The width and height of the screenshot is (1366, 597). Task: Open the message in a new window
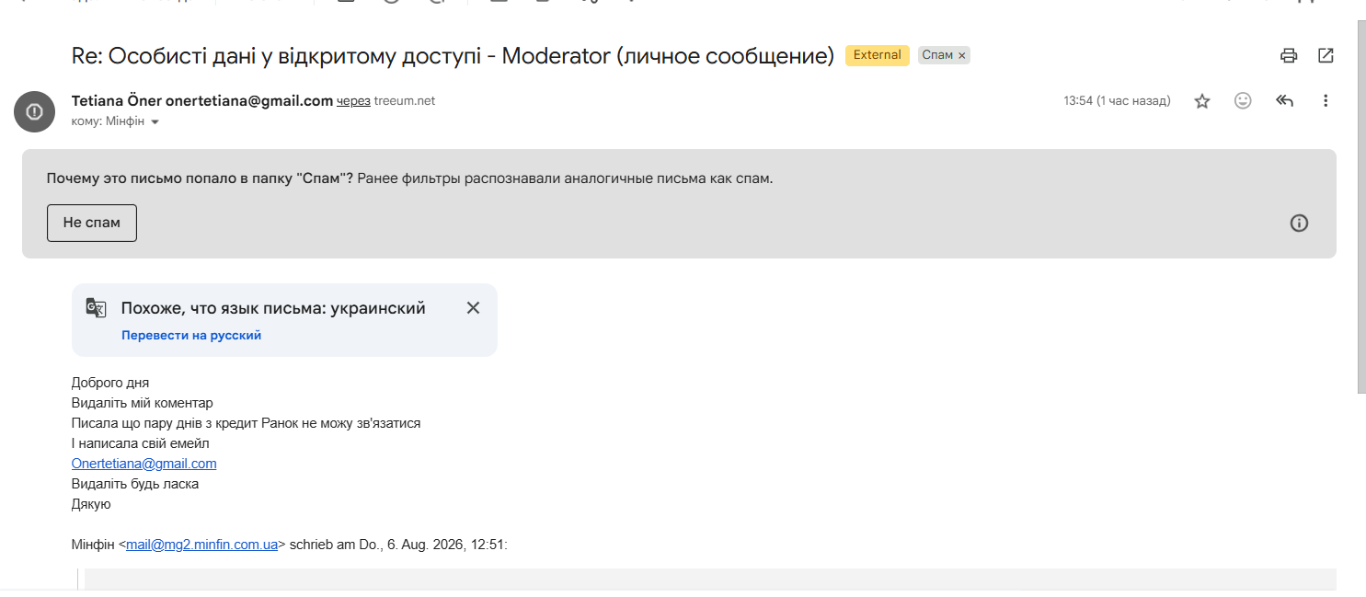(x=1326, y=55)
